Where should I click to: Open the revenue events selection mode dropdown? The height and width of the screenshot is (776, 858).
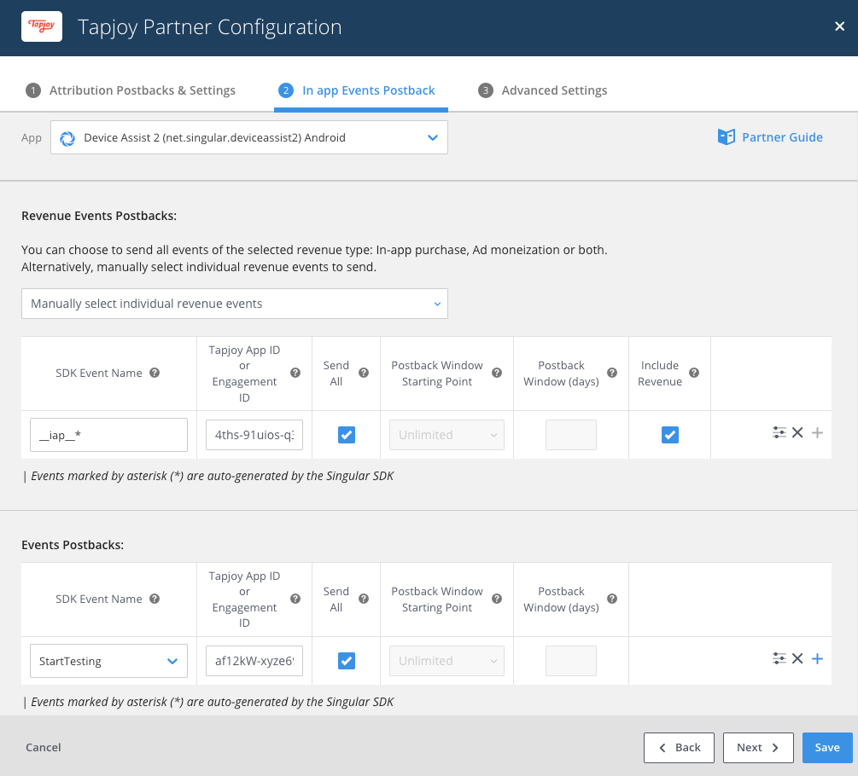click(235, 304)
